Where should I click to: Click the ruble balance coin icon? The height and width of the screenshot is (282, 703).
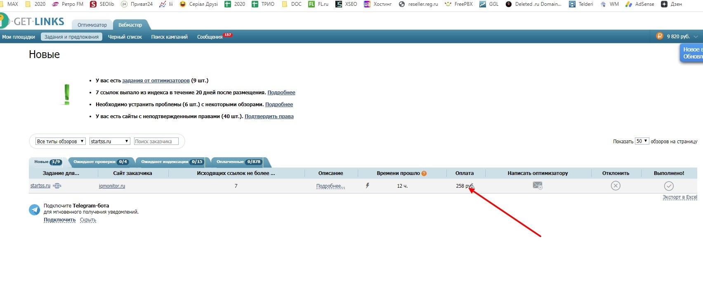click(x=659, y=36)
